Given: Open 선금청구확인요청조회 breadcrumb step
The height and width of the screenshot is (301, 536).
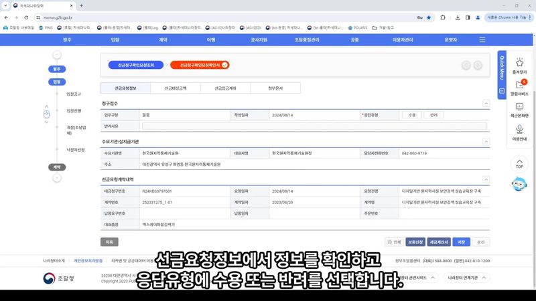Looking at the screenshot, I should 136,65.
